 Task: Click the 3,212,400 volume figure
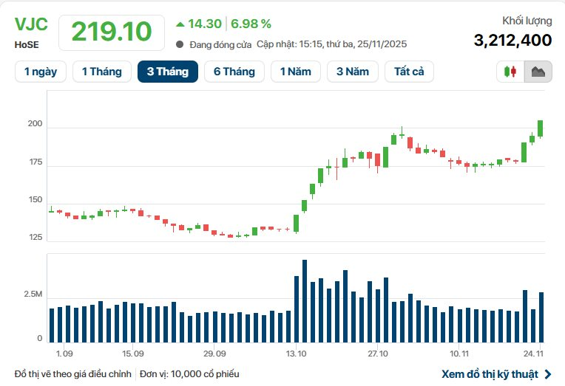512,40
